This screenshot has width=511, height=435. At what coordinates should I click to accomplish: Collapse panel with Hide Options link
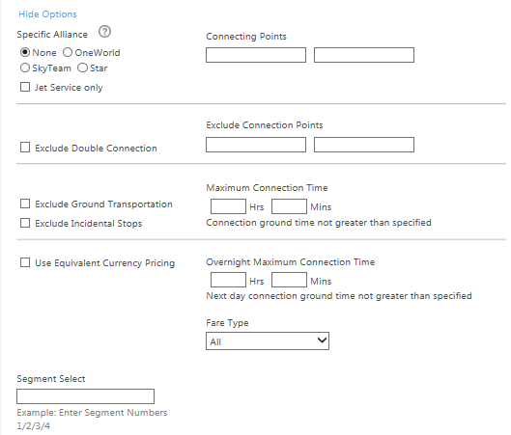coord(47,14)
